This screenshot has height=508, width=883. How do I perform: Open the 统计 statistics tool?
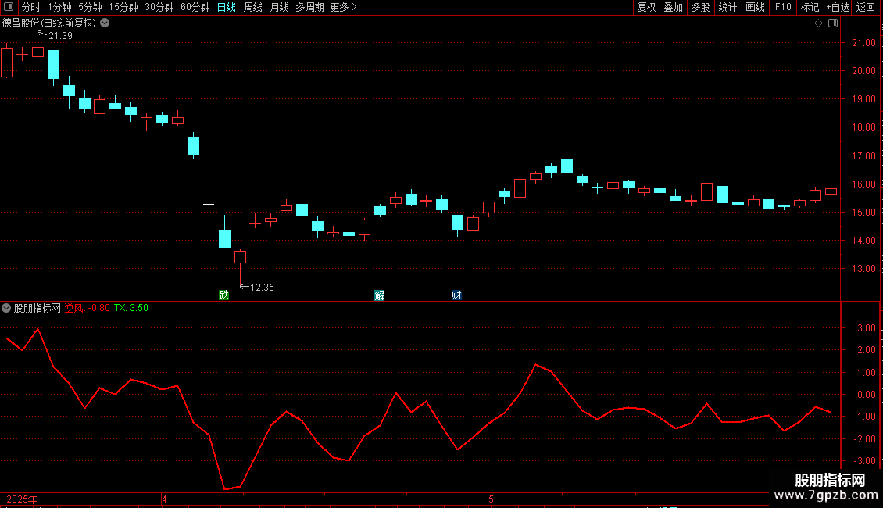(727, 7)
